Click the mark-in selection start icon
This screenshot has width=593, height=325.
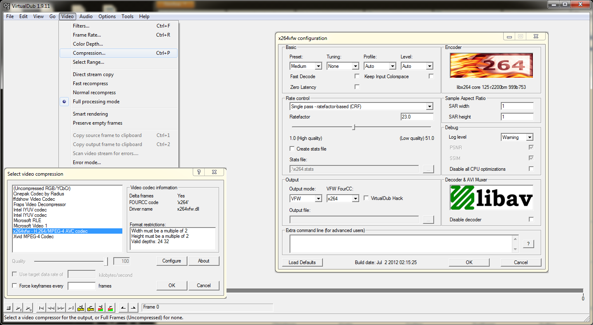(x=123, y=308)
